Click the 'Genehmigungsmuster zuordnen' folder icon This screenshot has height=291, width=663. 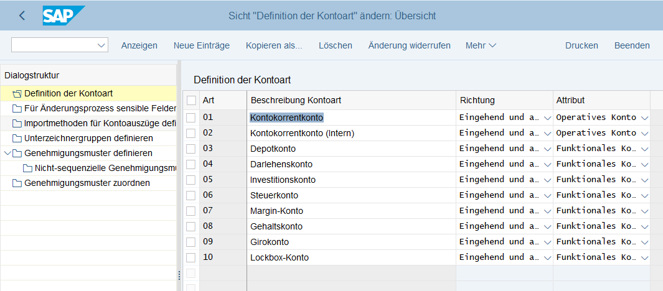coord(17,183)
